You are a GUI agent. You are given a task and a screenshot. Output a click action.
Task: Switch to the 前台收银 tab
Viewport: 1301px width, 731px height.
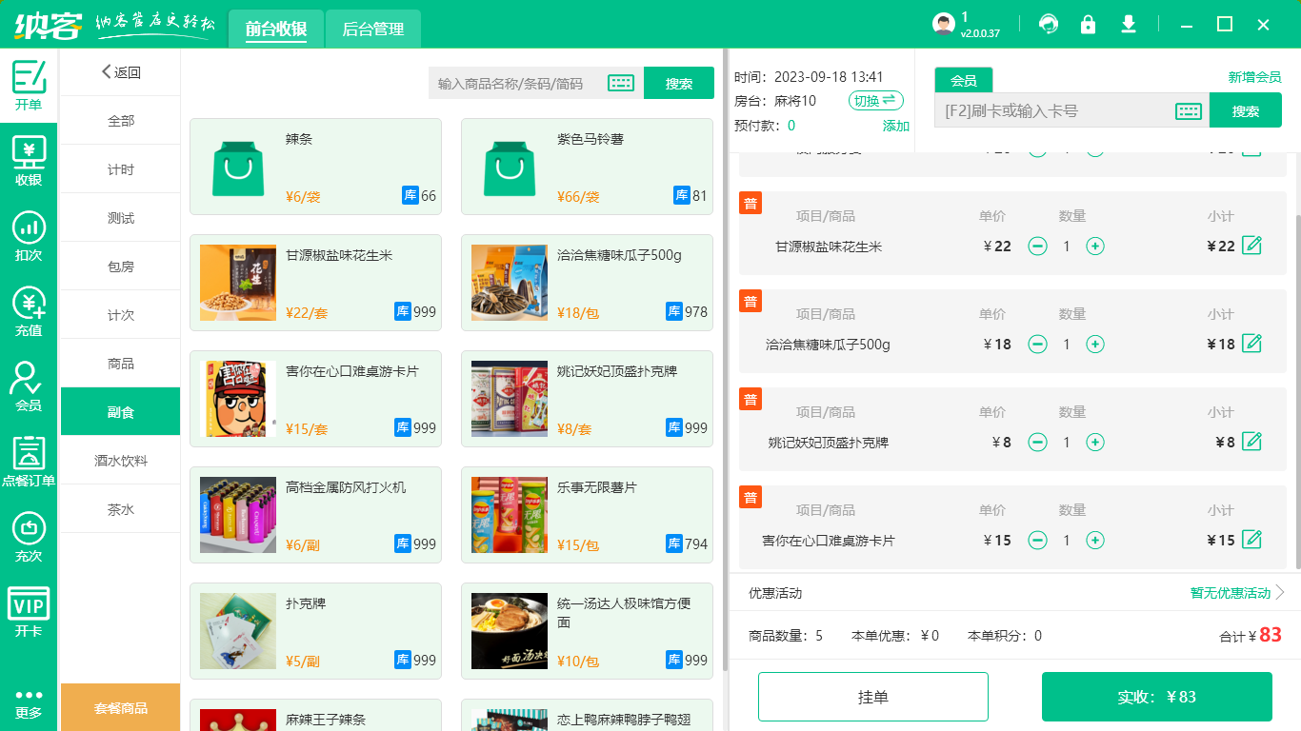pos(275,29)
